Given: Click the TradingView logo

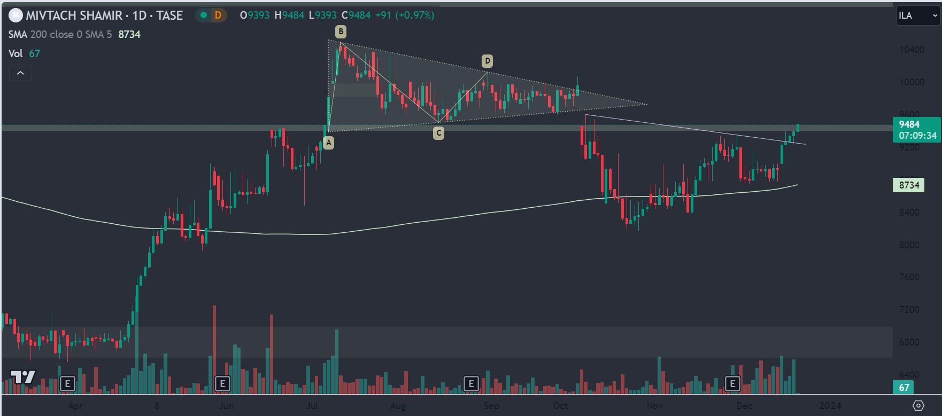Looking at the screenshot, I should pyautogui.click(x=24, y=377).
